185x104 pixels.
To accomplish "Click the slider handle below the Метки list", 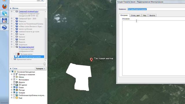I will [x=45, y=64].
